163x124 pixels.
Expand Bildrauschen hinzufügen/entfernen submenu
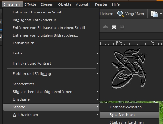[51, 92]
